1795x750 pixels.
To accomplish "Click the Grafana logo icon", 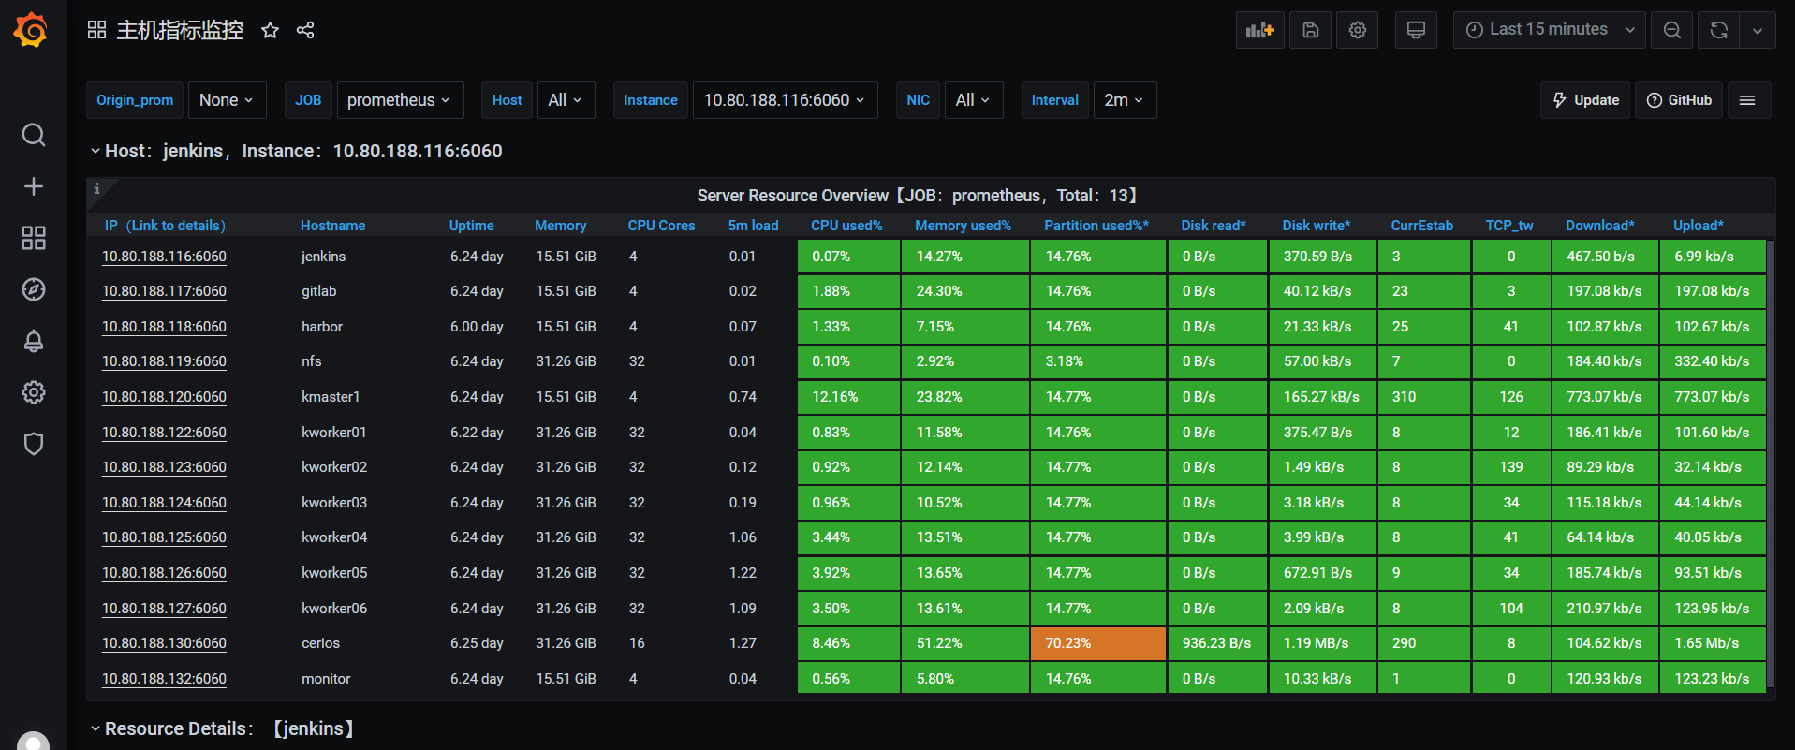I will pos(31,30).
